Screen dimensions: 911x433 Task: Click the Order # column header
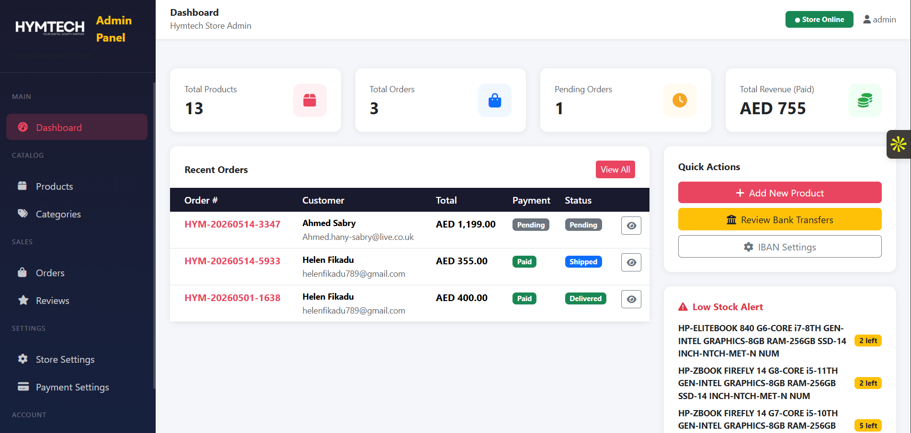point(201,200)
